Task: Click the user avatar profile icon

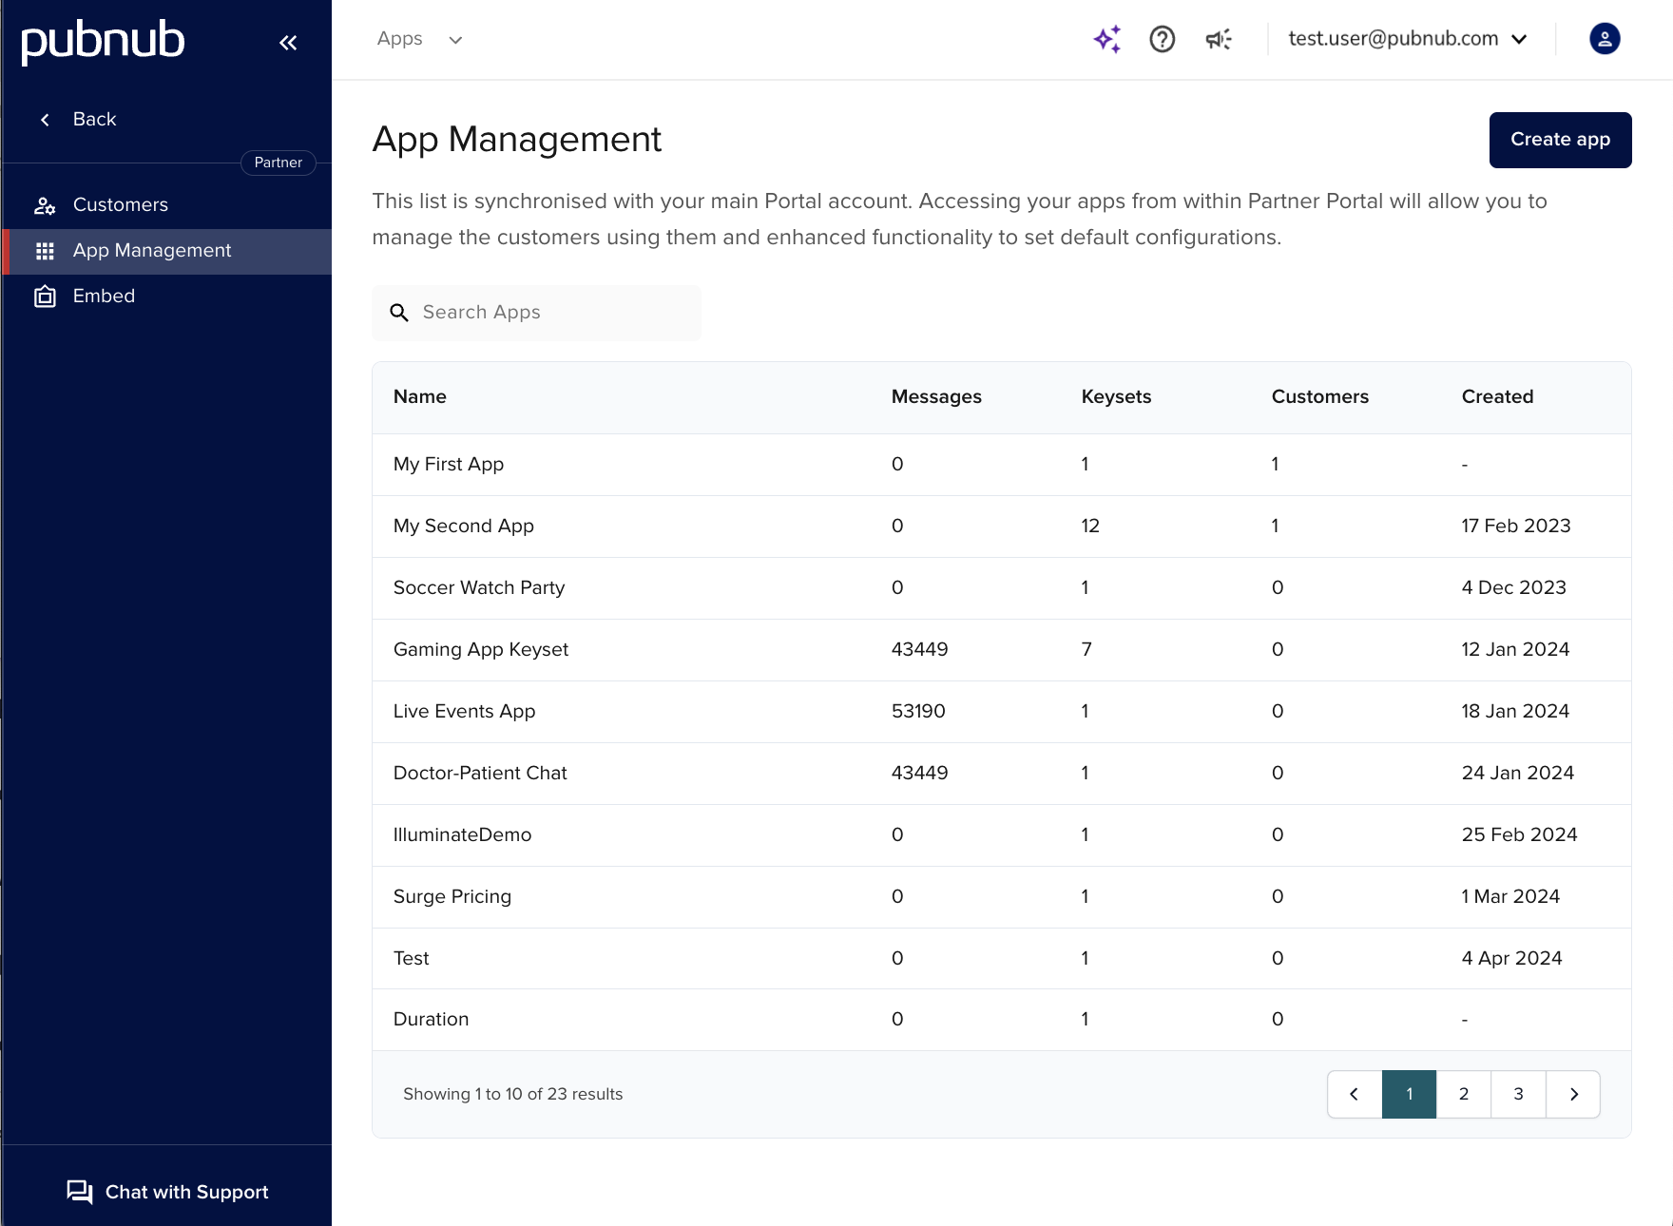Action: click(1604, 39)
